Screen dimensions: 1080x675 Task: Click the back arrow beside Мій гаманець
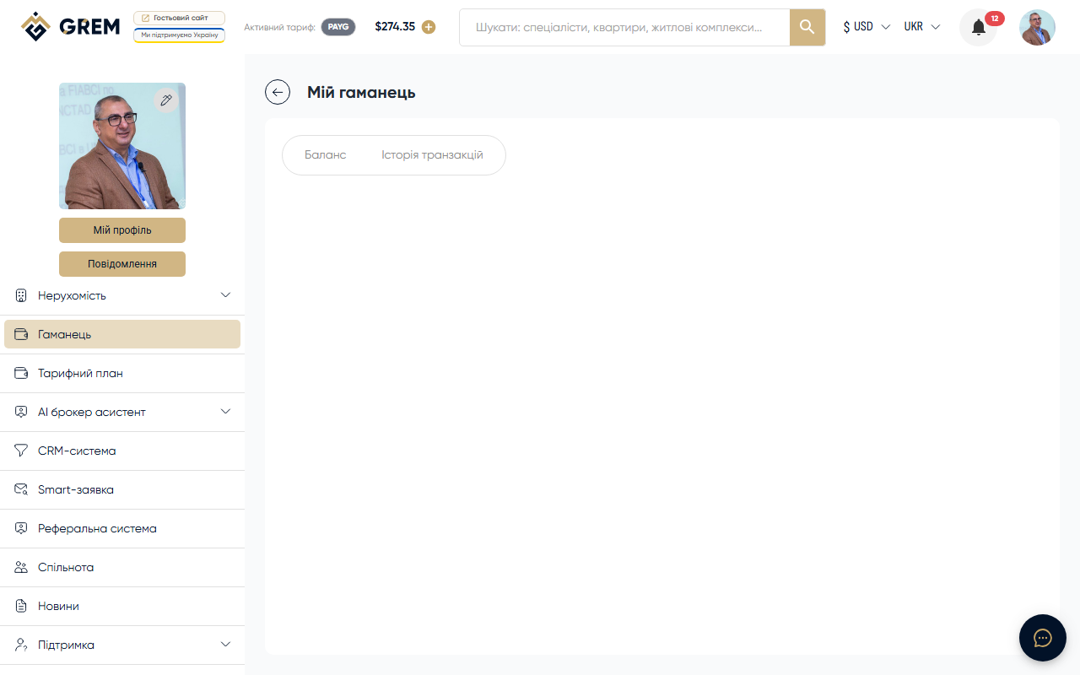point(278,92)
